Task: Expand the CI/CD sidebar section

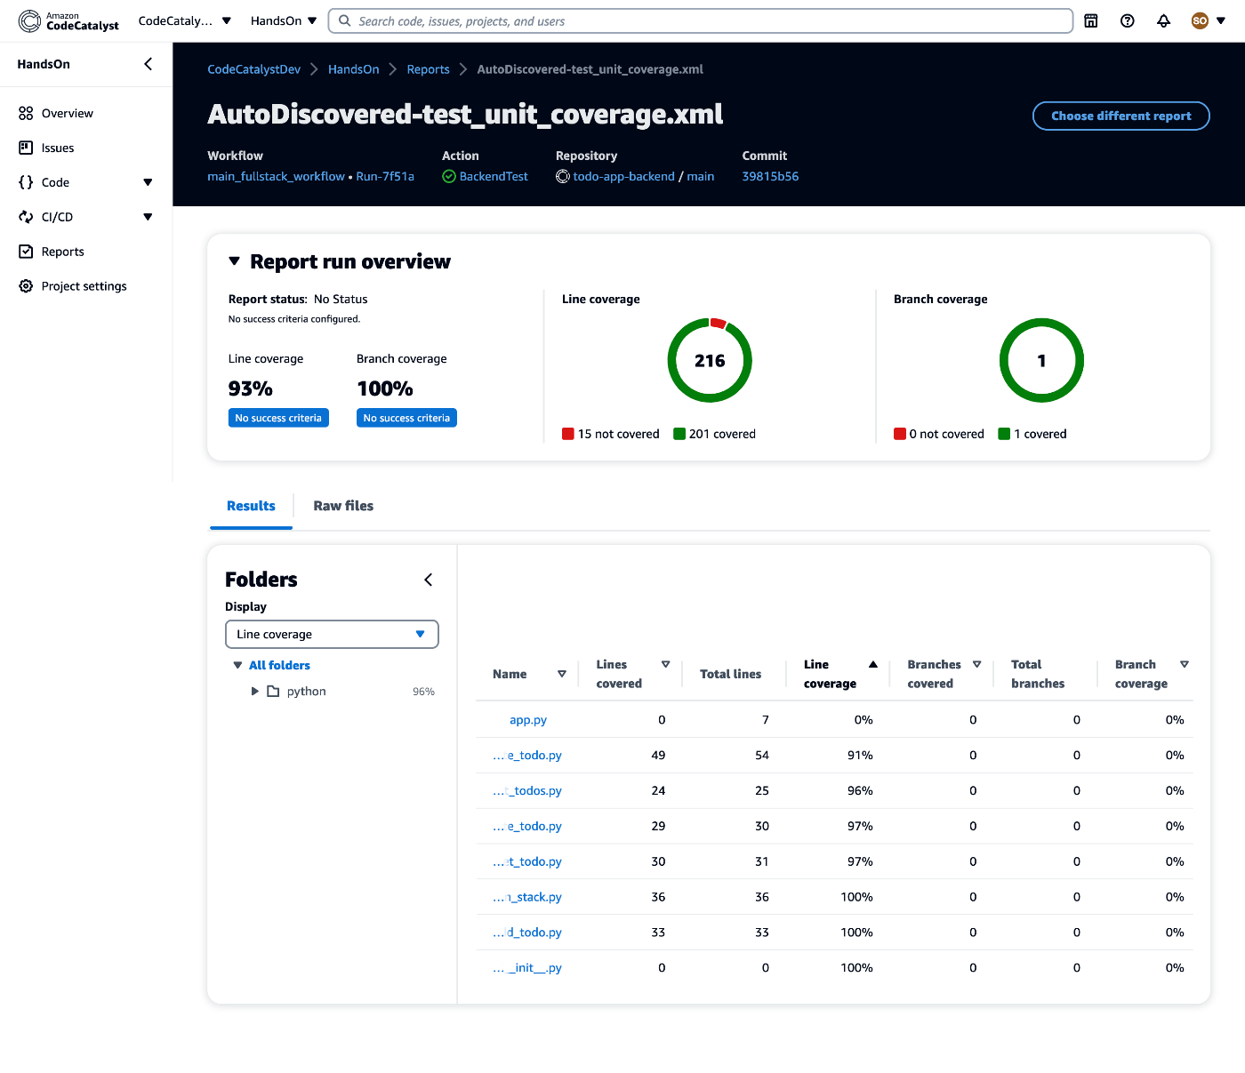Action: (148, 217)
